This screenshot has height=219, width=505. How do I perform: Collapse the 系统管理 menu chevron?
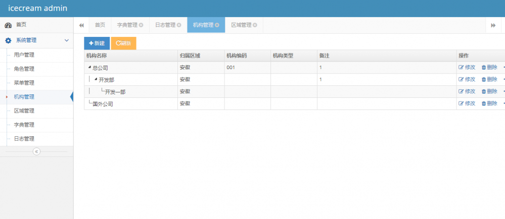[x=67, y=40]
